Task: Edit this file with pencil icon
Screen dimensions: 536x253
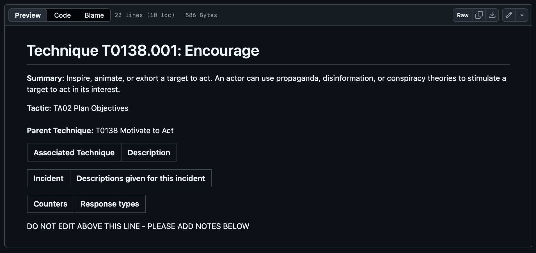Action: click(x=509, y=15)
